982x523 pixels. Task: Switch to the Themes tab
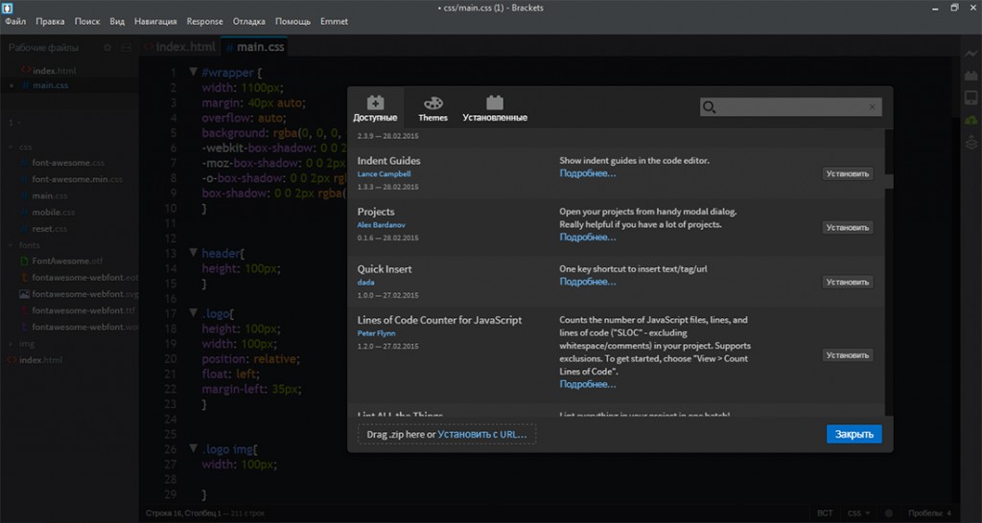[433, 108]
